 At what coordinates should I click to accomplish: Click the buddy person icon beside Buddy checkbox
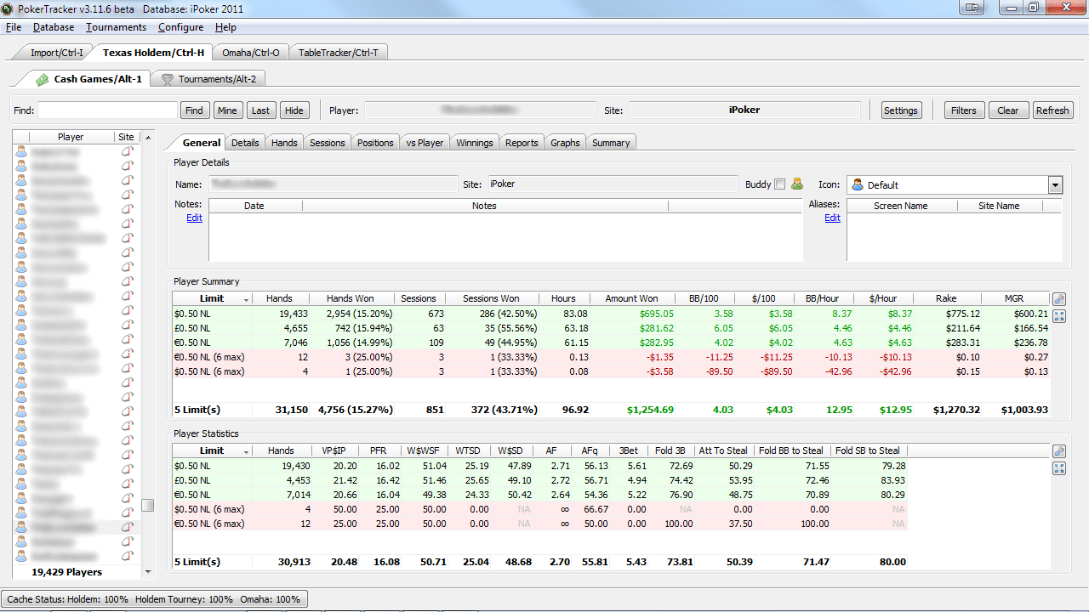(797, 184)
